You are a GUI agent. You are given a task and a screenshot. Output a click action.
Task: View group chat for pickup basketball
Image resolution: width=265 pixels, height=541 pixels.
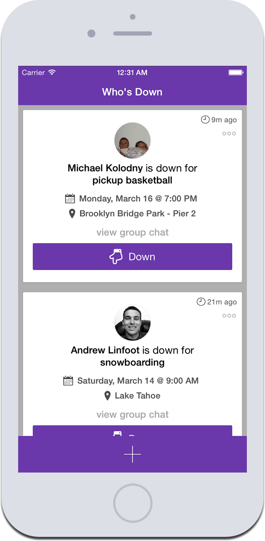tap(132, 232)
